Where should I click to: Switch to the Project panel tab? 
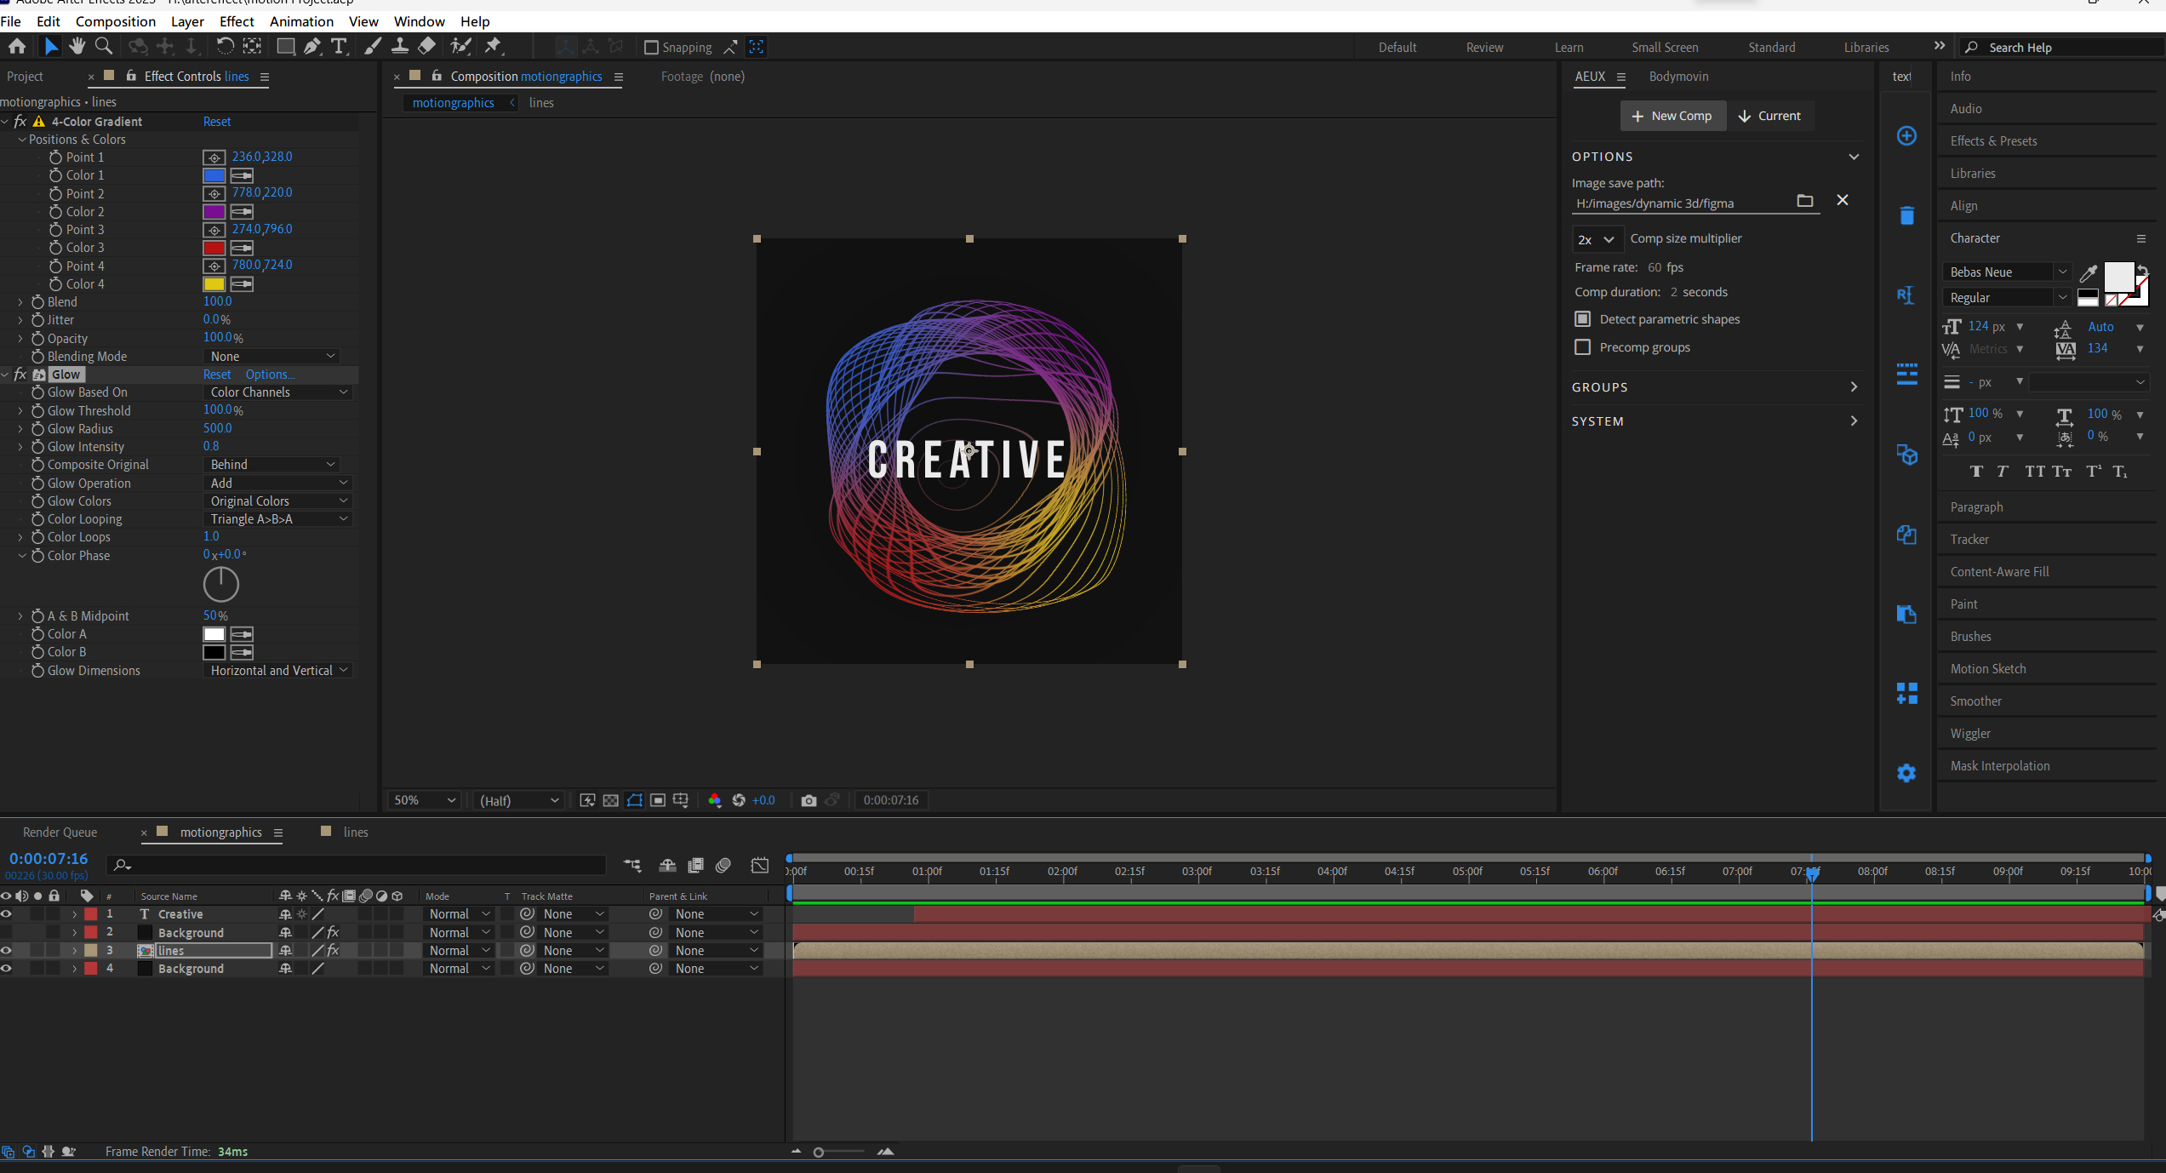coord(25,77)
